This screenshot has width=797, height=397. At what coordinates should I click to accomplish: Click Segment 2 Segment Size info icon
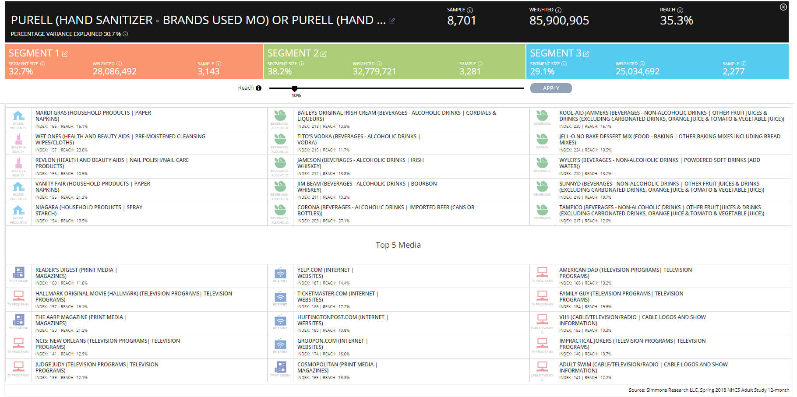301,64
